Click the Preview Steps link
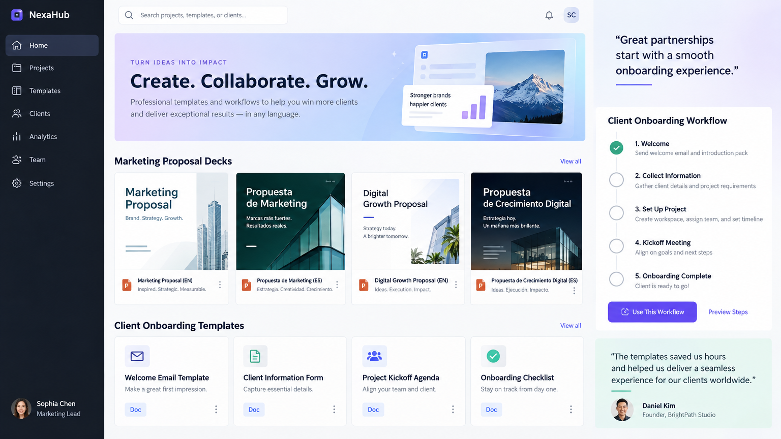This screenshot has width=781, height=439. click(x=728, y=312)
